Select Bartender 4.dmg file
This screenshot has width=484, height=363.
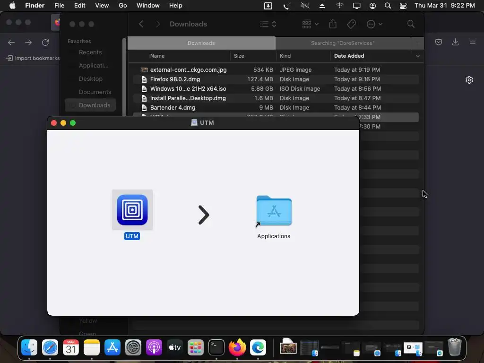[276, 108]
